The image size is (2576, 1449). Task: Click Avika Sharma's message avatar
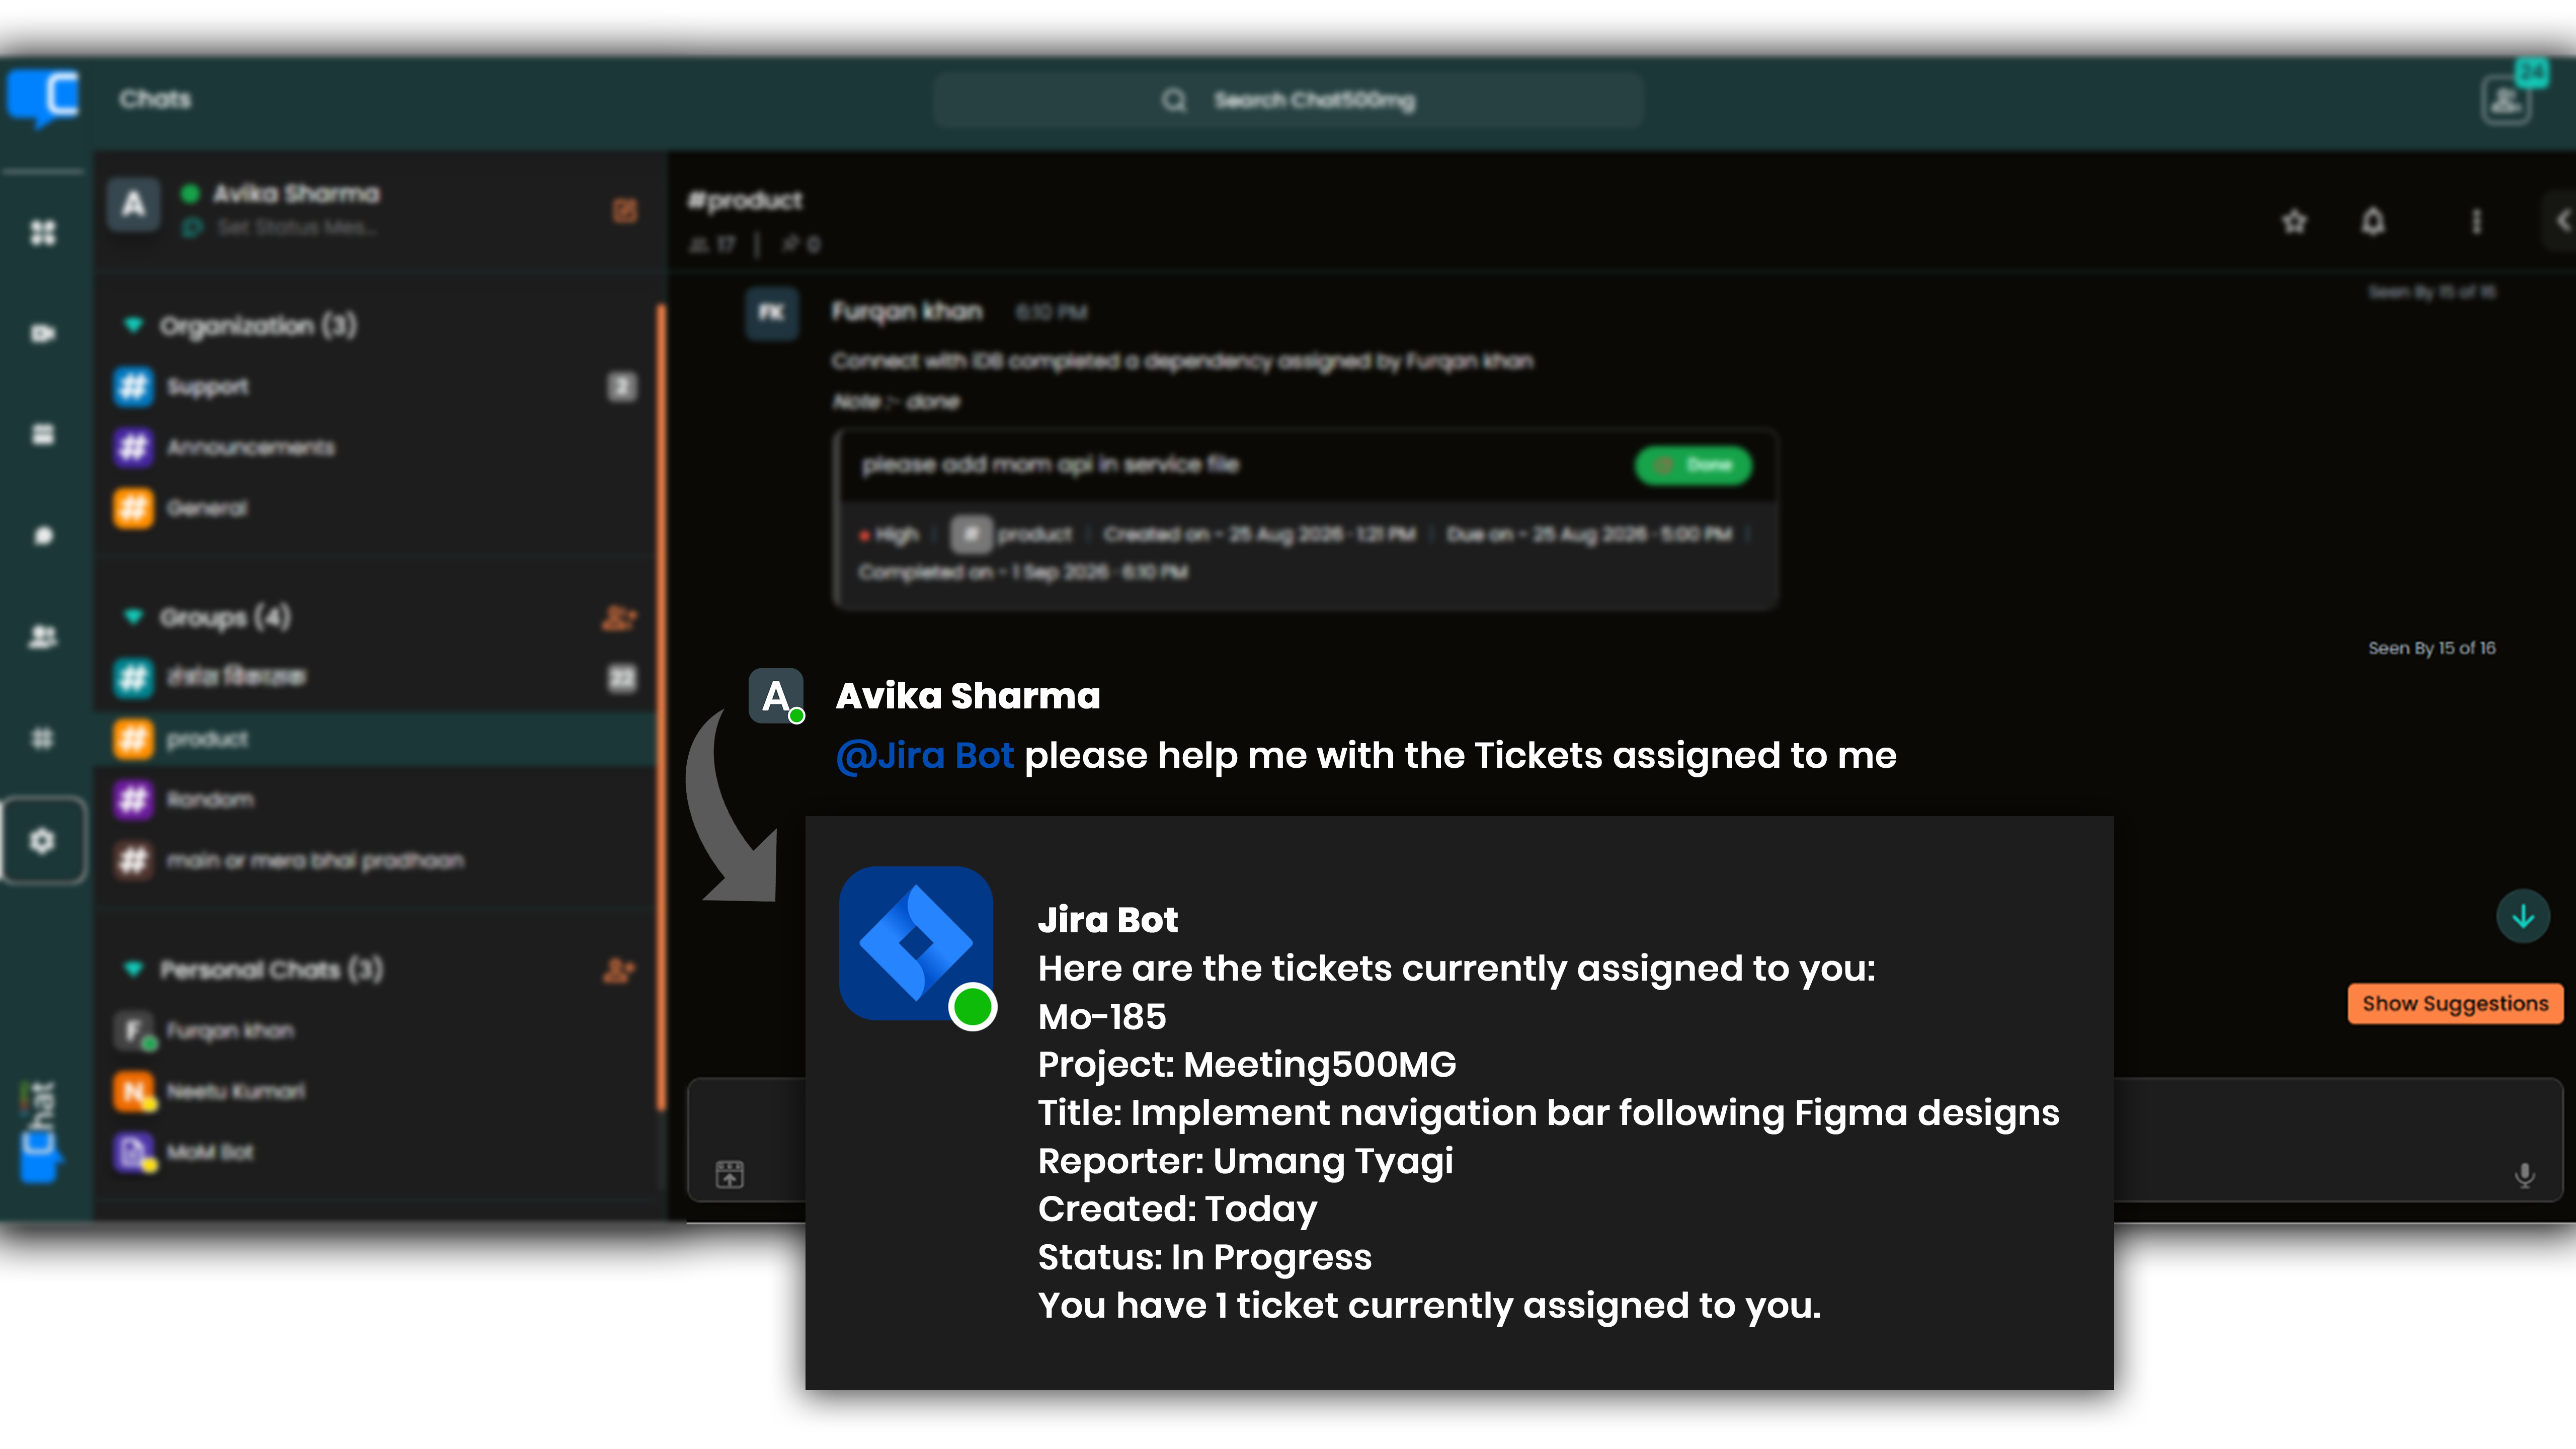(776, 695)
